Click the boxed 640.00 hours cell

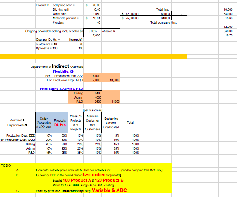coord(163,18)
